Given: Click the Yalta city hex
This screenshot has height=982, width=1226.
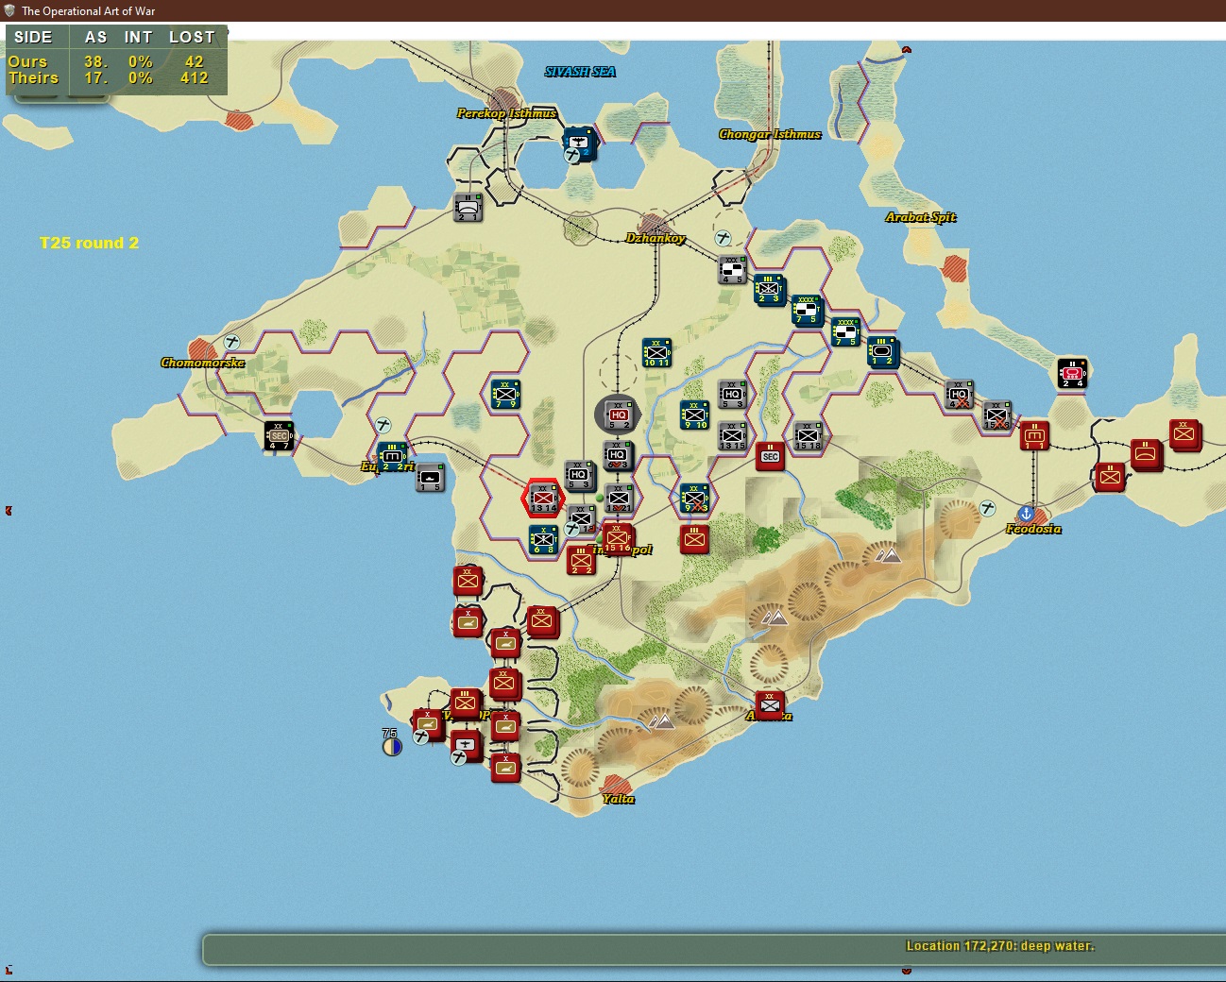Looking at the screenshot, I should pos(618,786).
